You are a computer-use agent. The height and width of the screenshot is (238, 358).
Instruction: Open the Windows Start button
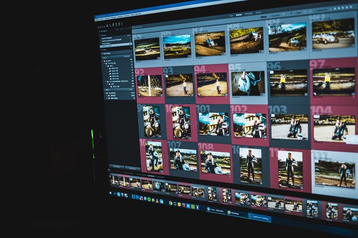click(111, 193)
